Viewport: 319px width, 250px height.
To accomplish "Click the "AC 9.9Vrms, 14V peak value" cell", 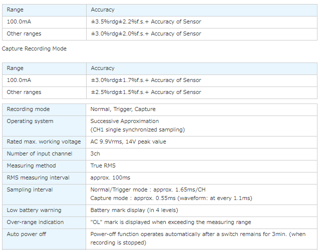I will click(x=128, y=141).
